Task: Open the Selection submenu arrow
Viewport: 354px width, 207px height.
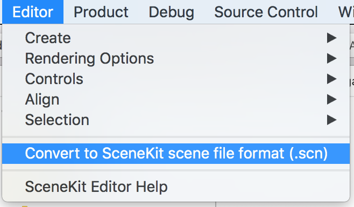Action: tap(331, 120)
